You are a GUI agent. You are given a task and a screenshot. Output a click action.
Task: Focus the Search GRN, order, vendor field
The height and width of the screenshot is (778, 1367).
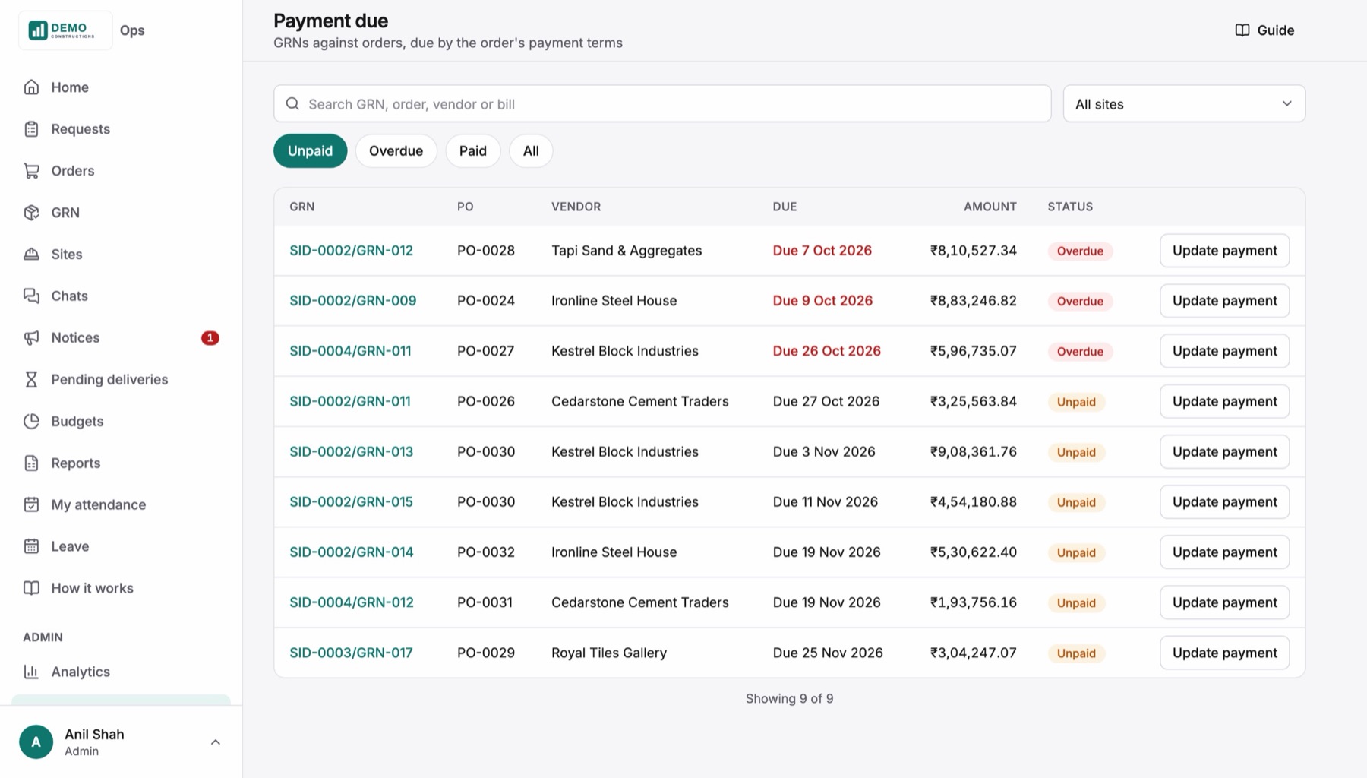click(x=662, y=104)
